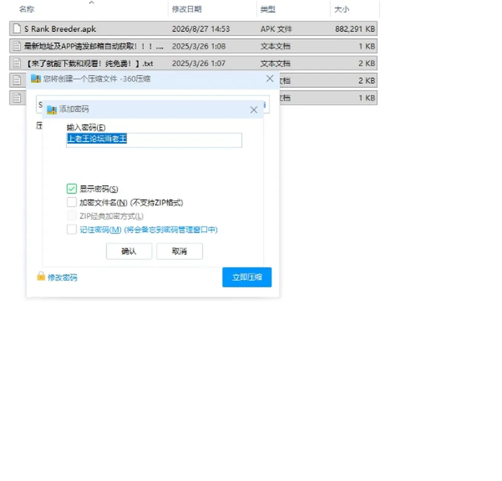Close the 您将创建一个压缩文件 window
Image resolution: width=502 pixels, height=481 pixels.
(x=270, y=79)
